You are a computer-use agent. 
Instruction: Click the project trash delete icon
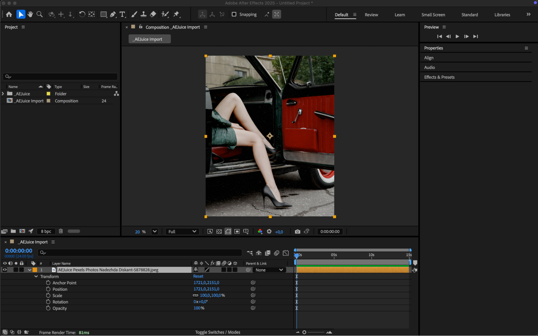click(x=61, y=231)
